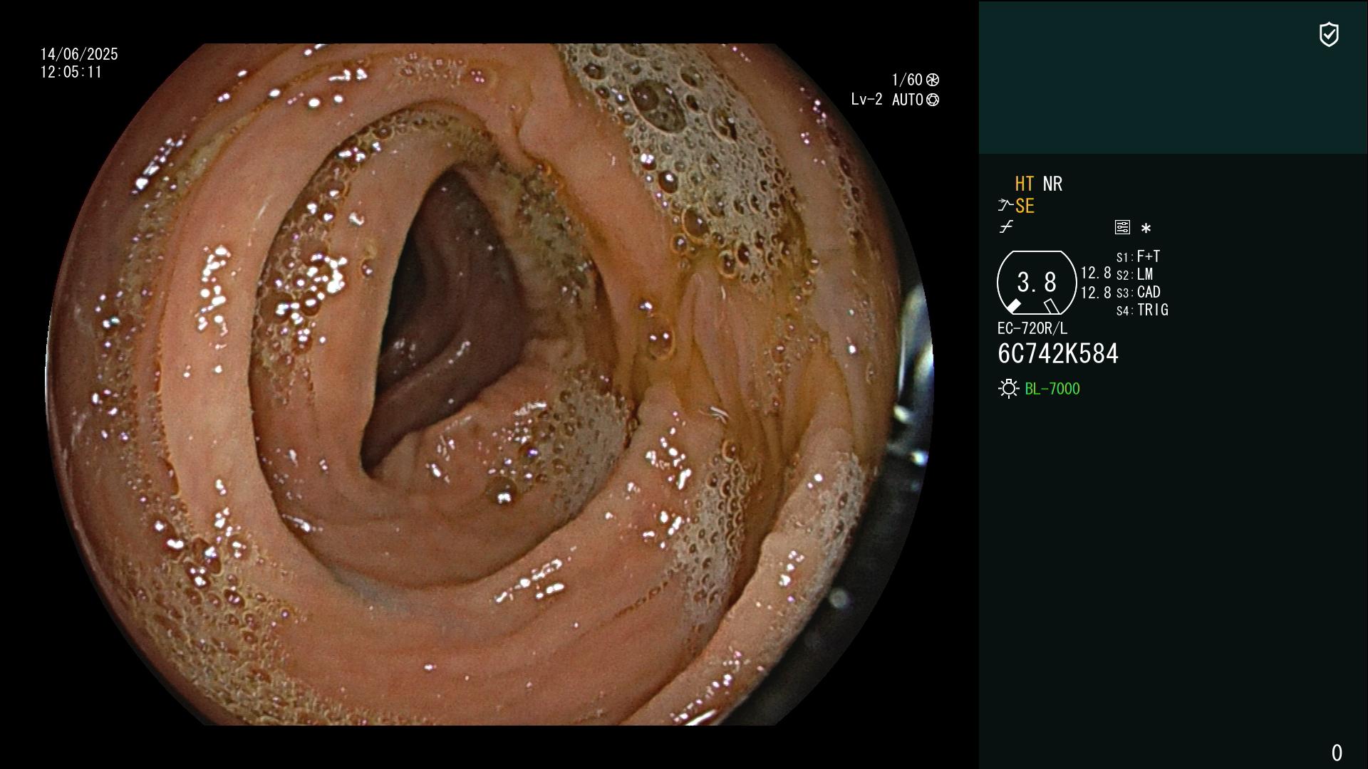The image size is (1368, 769).
Task: Click the asterisk indicator icon
Action: pyautogui.click(x=1146, y=229)
